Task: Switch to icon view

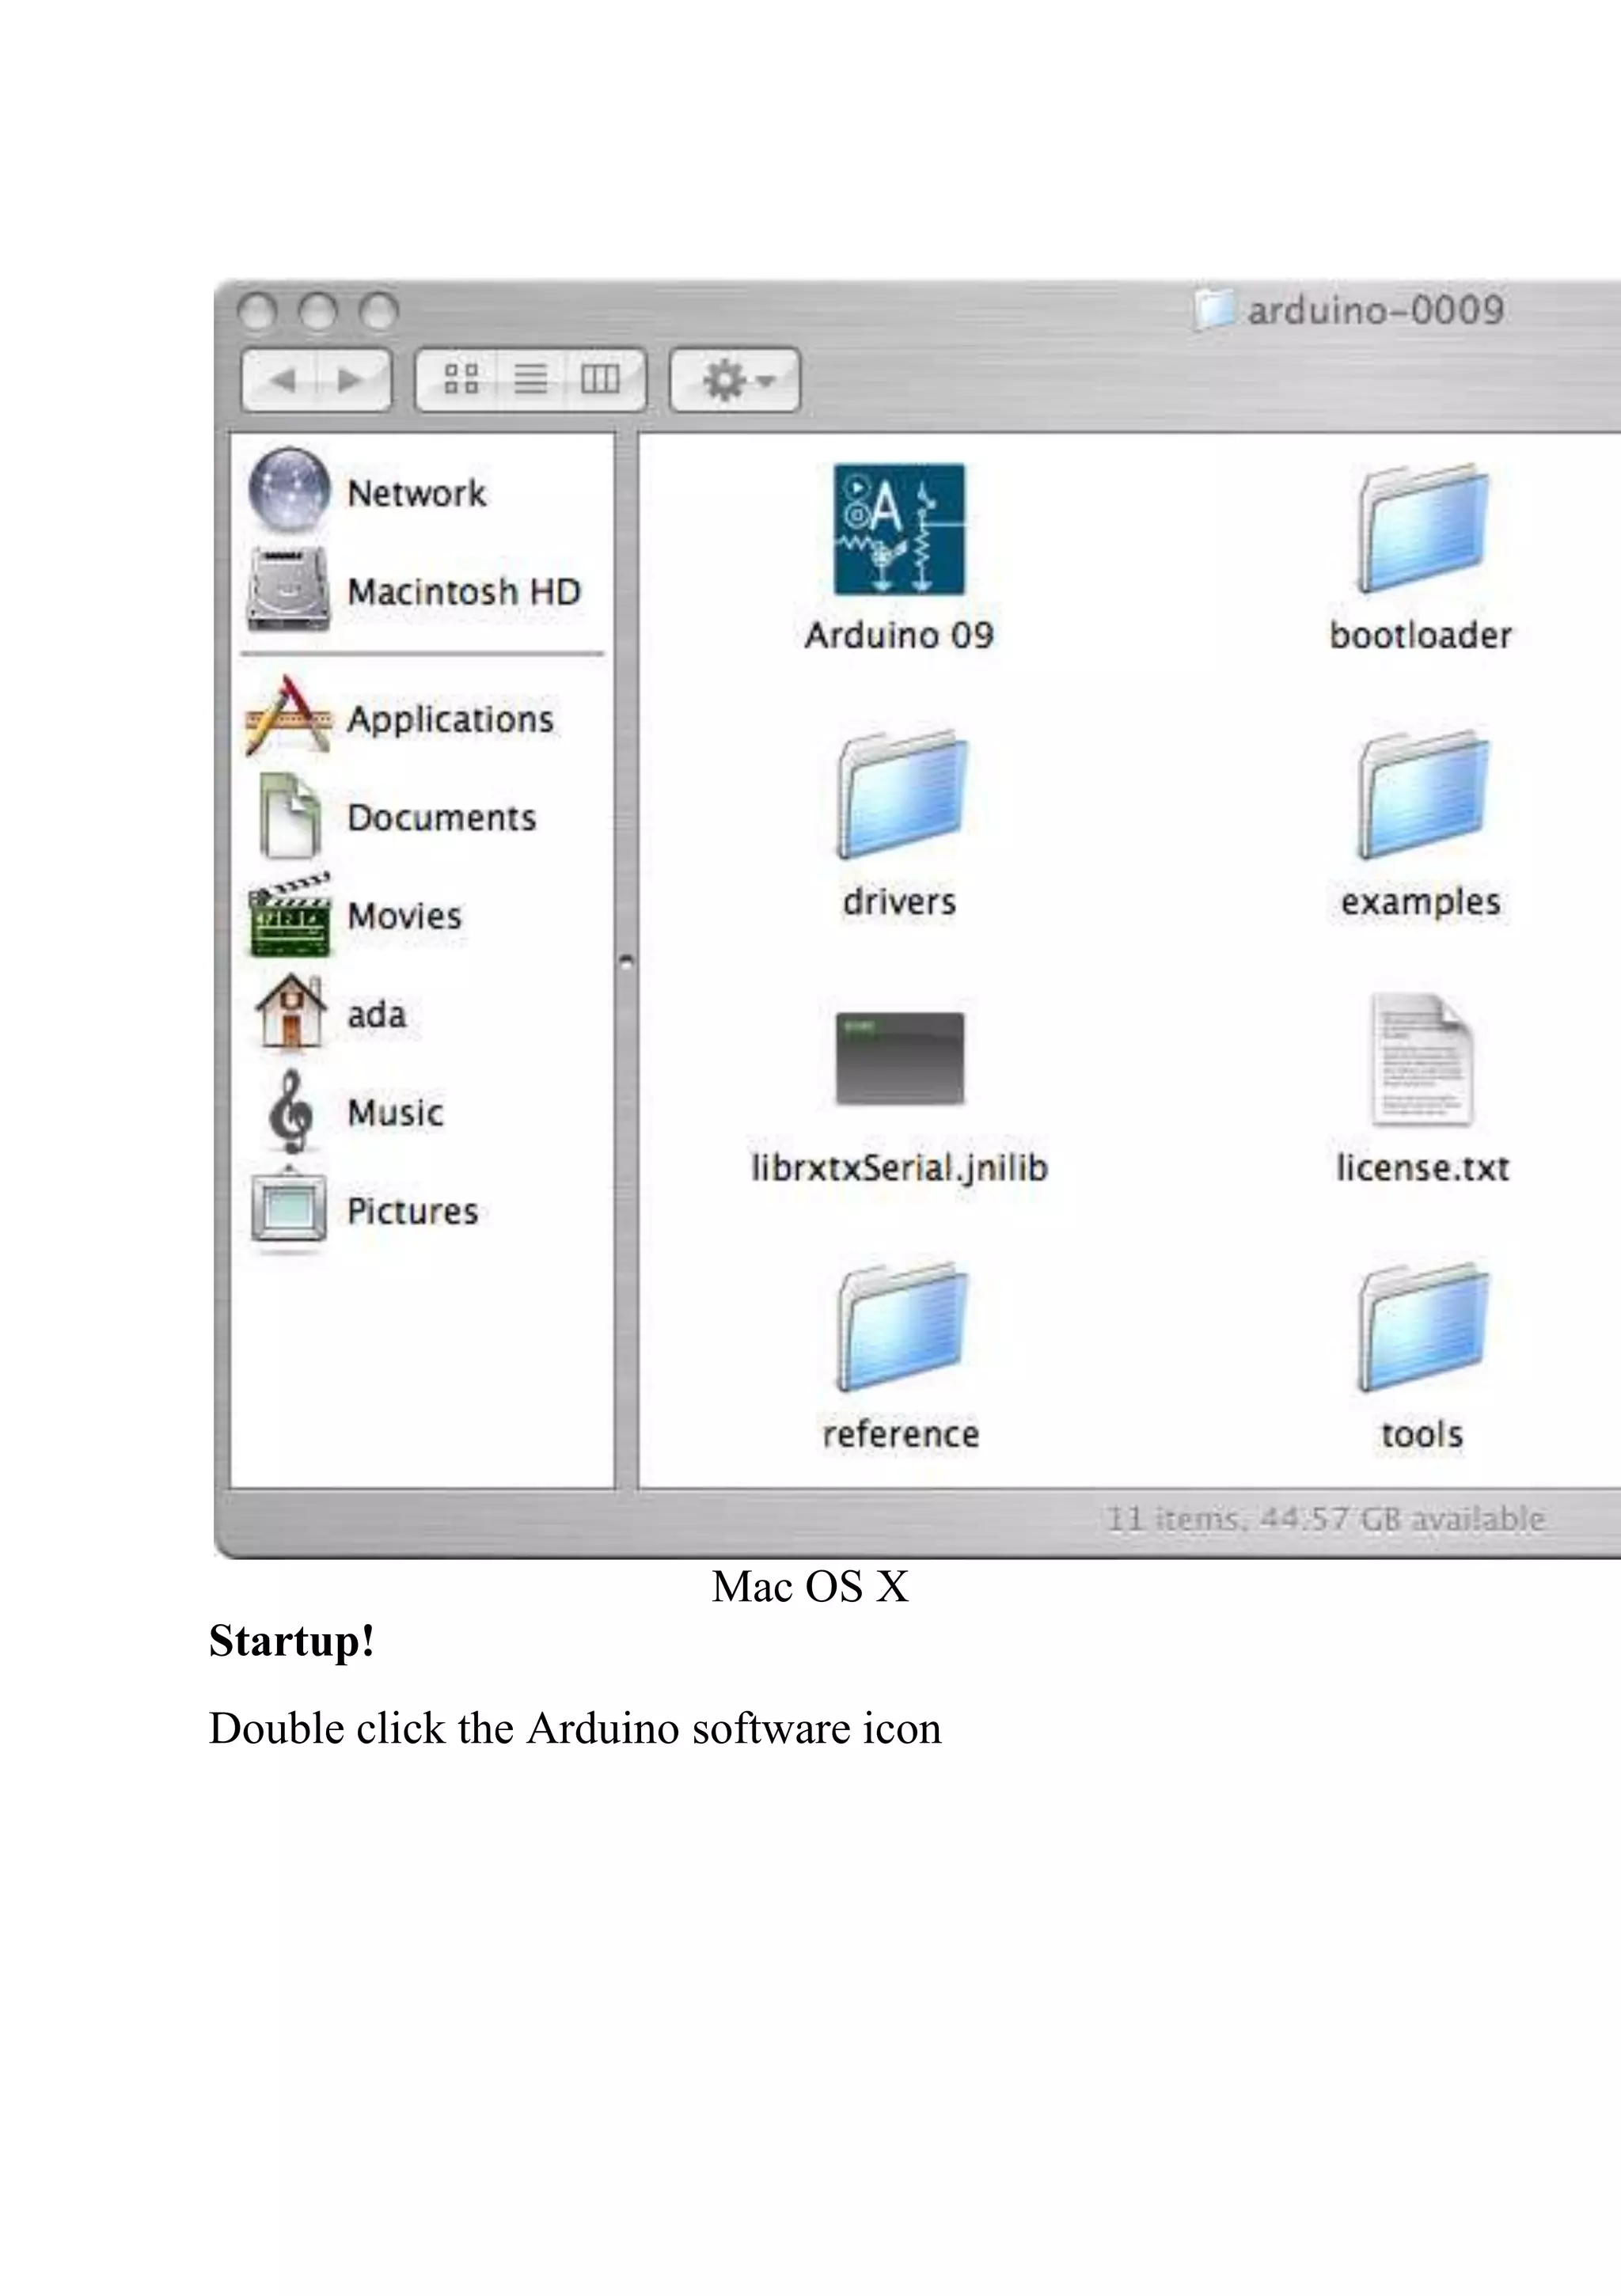Action: click(460, 379)
